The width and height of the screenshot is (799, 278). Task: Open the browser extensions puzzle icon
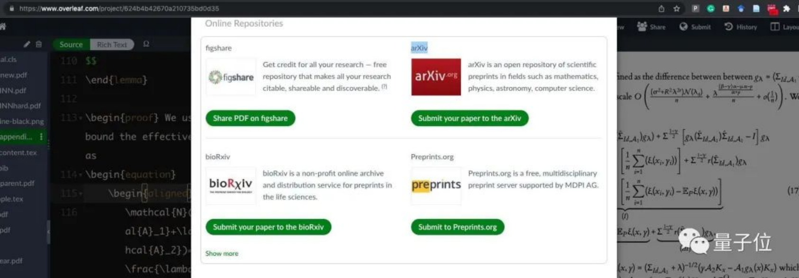click(787, 9)
